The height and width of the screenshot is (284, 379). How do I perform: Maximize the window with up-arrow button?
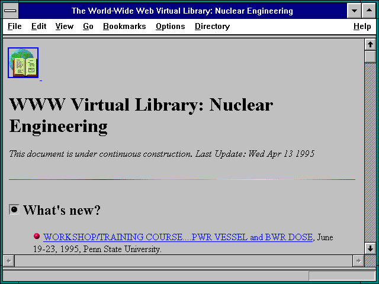369,11
